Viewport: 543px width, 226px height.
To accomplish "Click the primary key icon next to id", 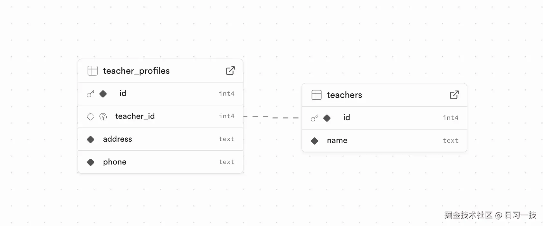I will point(90,94).
